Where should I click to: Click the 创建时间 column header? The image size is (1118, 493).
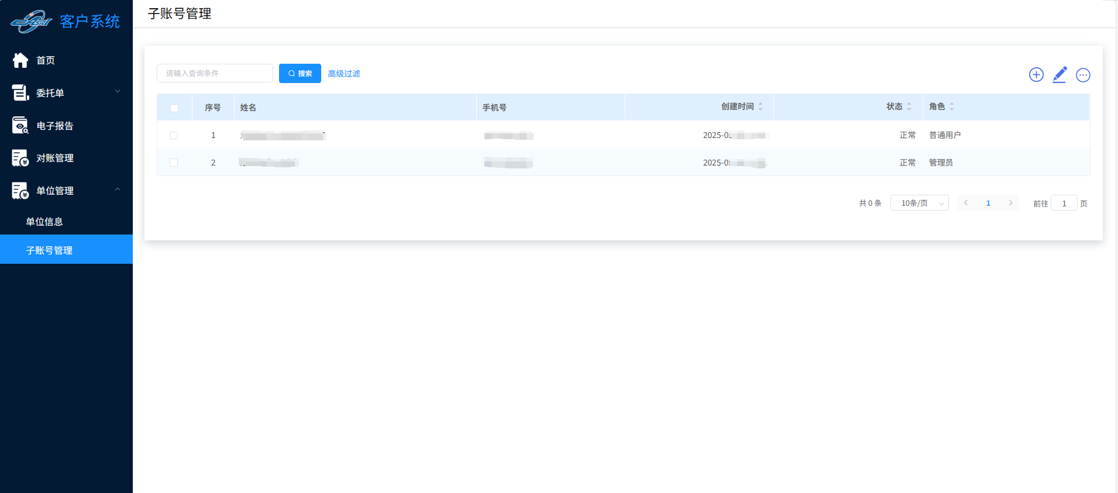[737, 106]
